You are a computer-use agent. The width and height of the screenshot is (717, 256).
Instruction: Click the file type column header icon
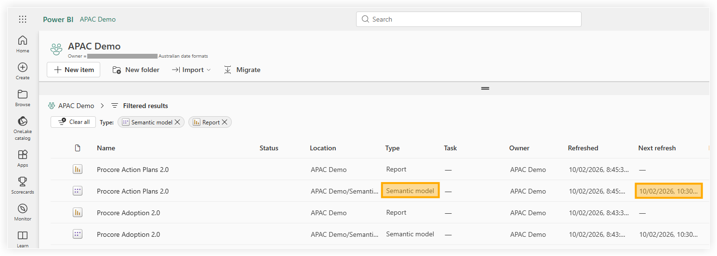pyautogui.click(x=78, y=148)
